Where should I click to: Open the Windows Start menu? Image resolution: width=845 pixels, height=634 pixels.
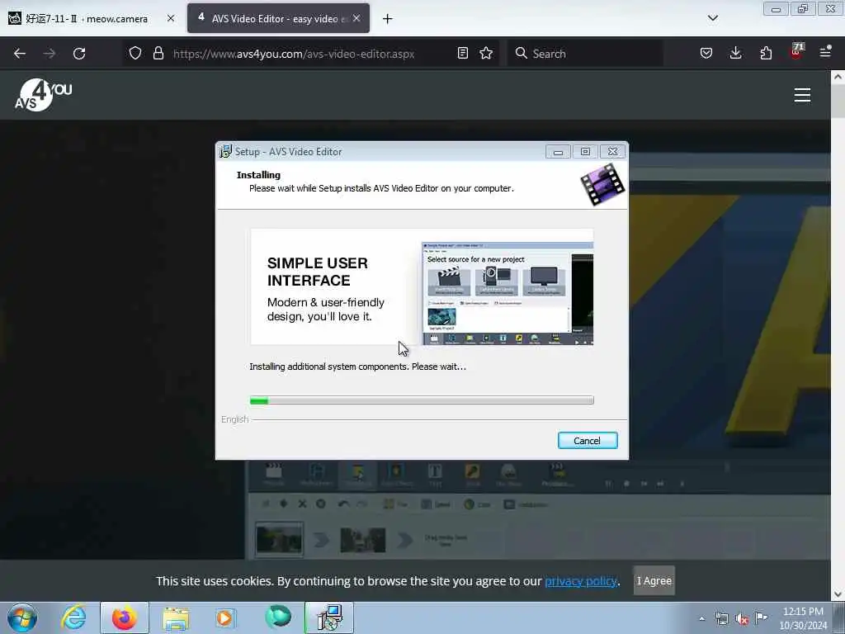pyautogui.click(x=22, y=617)
